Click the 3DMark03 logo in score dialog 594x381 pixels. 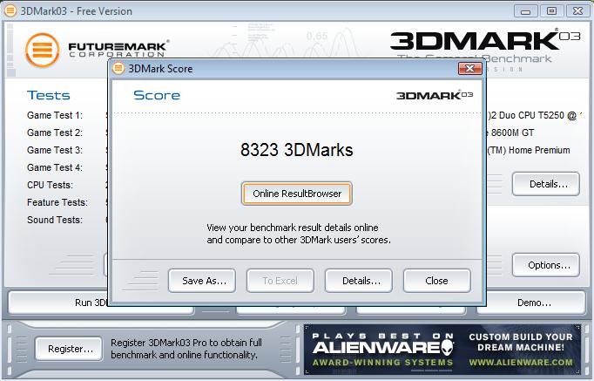pyautogui.click(x=435, y=95)
